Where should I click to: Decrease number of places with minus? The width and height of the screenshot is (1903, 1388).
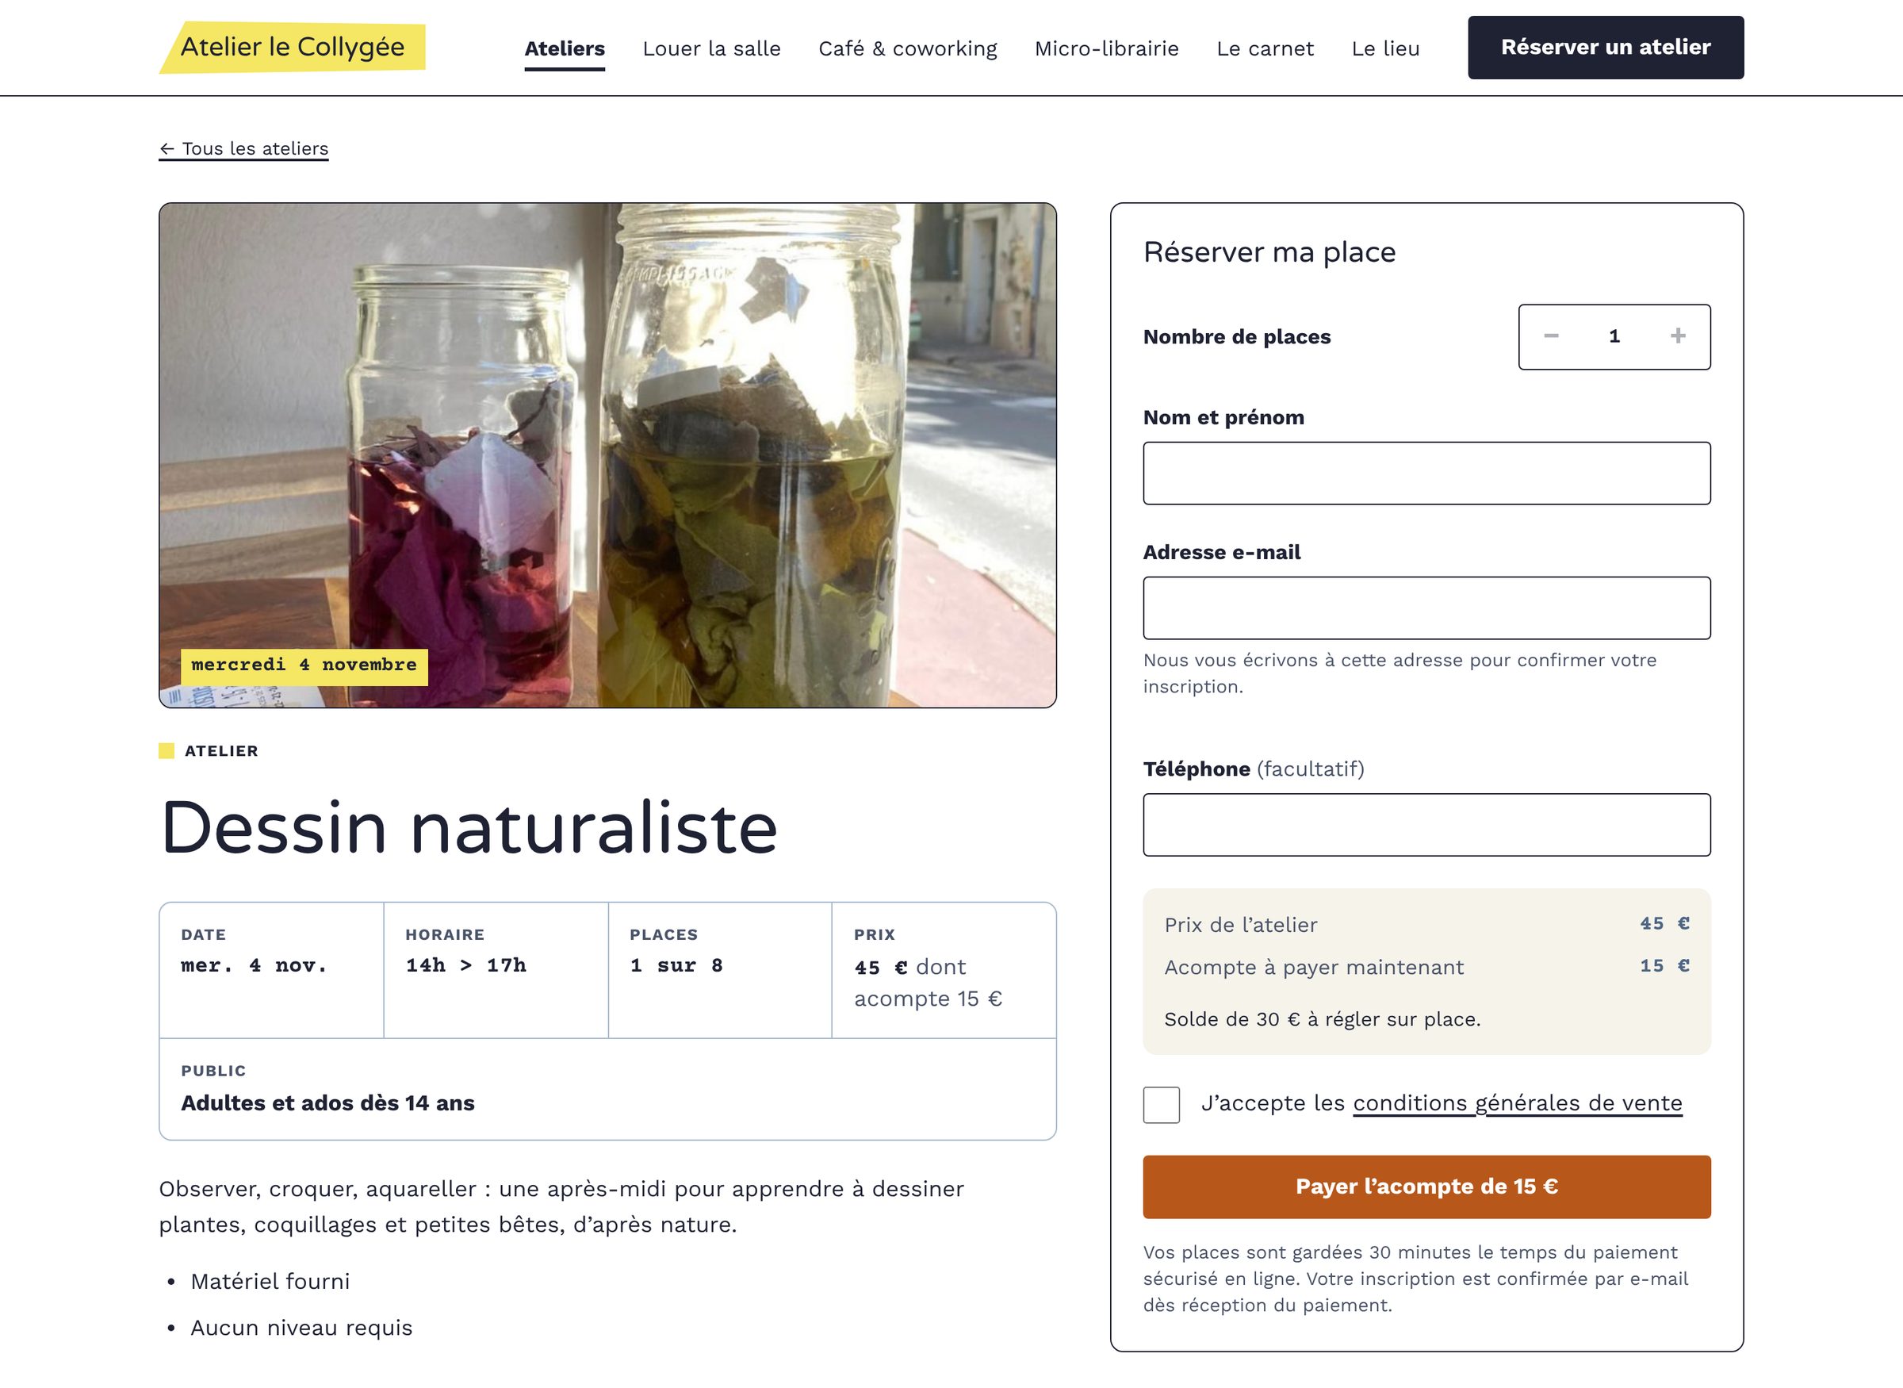(x=1551, y=336)
